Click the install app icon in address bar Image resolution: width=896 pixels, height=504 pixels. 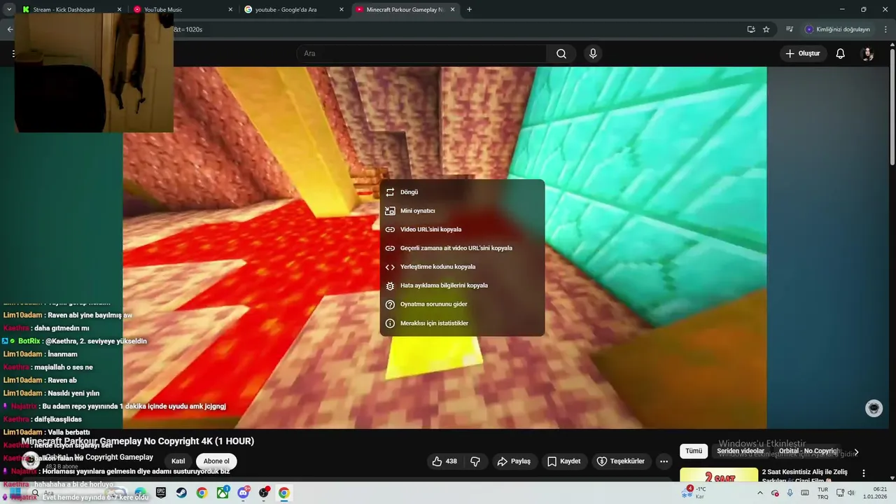click(x=750, y=29)
